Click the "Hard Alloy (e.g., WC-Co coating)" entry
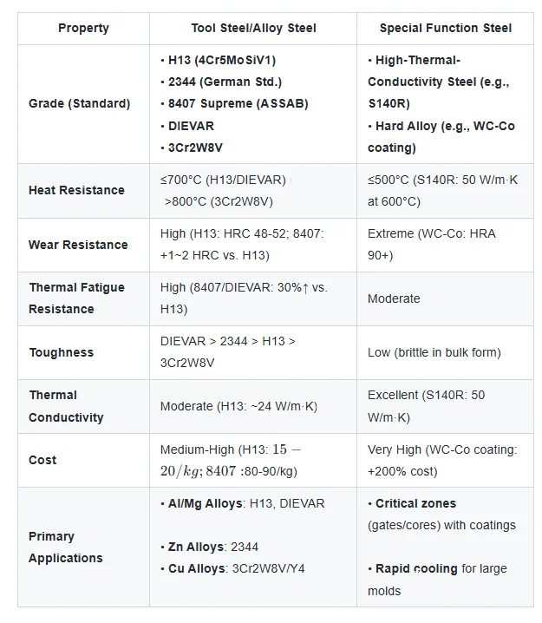 [x=441, y=137]
